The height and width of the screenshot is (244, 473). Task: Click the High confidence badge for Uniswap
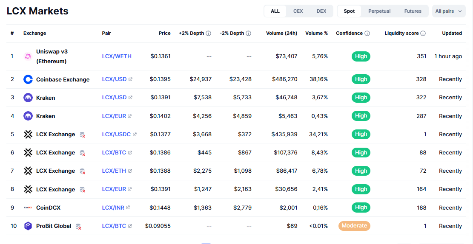(361, 56)
